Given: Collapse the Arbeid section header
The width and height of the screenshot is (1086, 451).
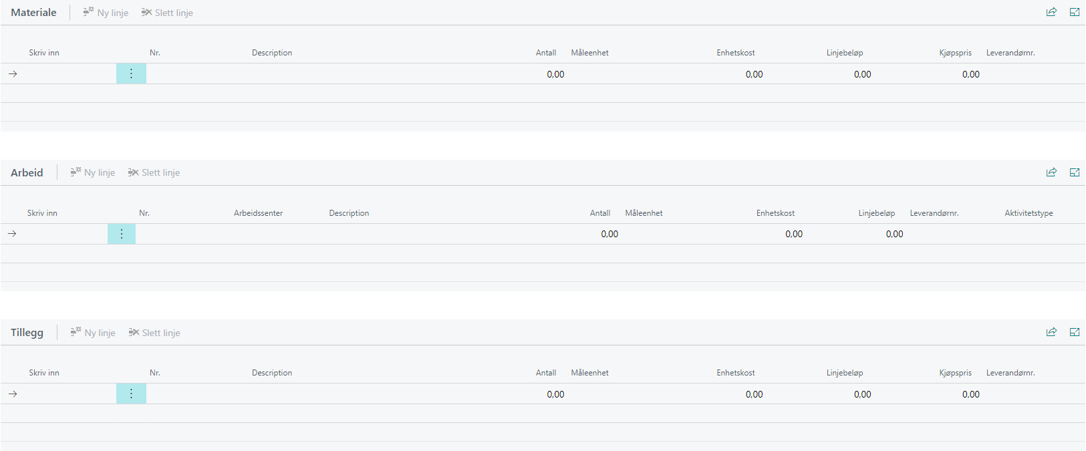Looking at the screenshot, I should coord(27,172).
